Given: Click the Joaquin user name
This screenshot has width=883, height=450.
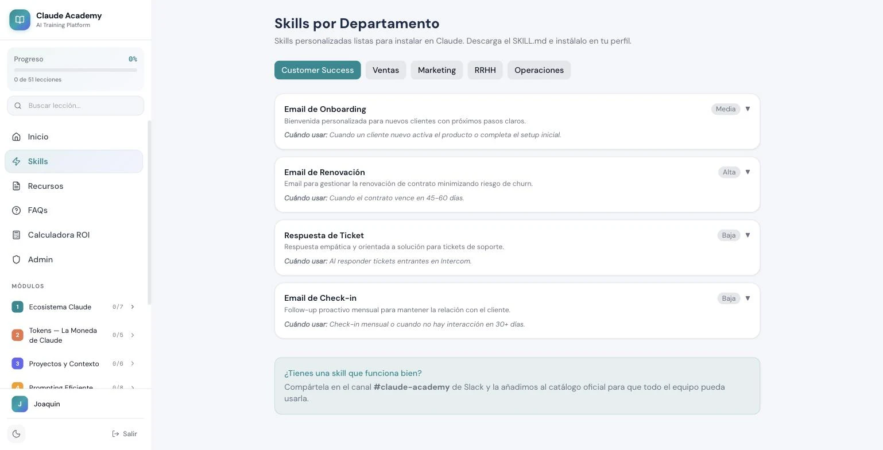Looking at the screenshot, I should coord(47,404).
